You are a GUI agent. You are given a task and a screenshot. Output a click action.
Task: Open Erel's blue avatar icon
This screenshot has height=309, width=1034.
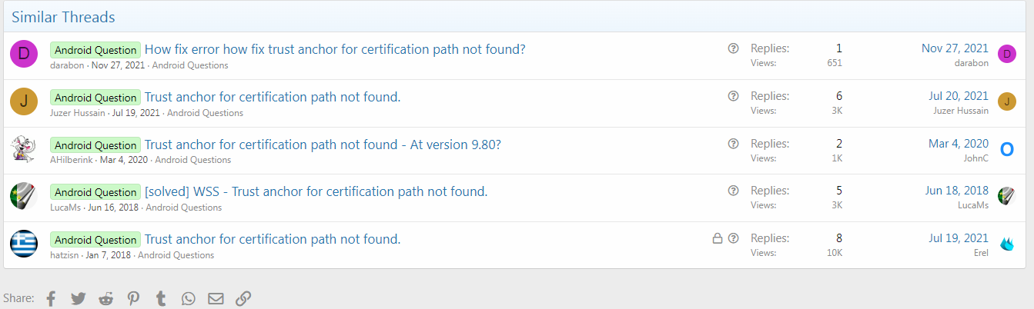(1007, 244)
